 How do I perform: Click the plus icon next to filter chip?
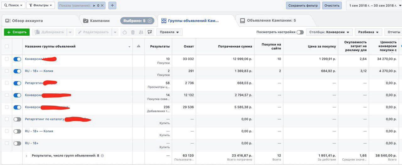[112, 5]
